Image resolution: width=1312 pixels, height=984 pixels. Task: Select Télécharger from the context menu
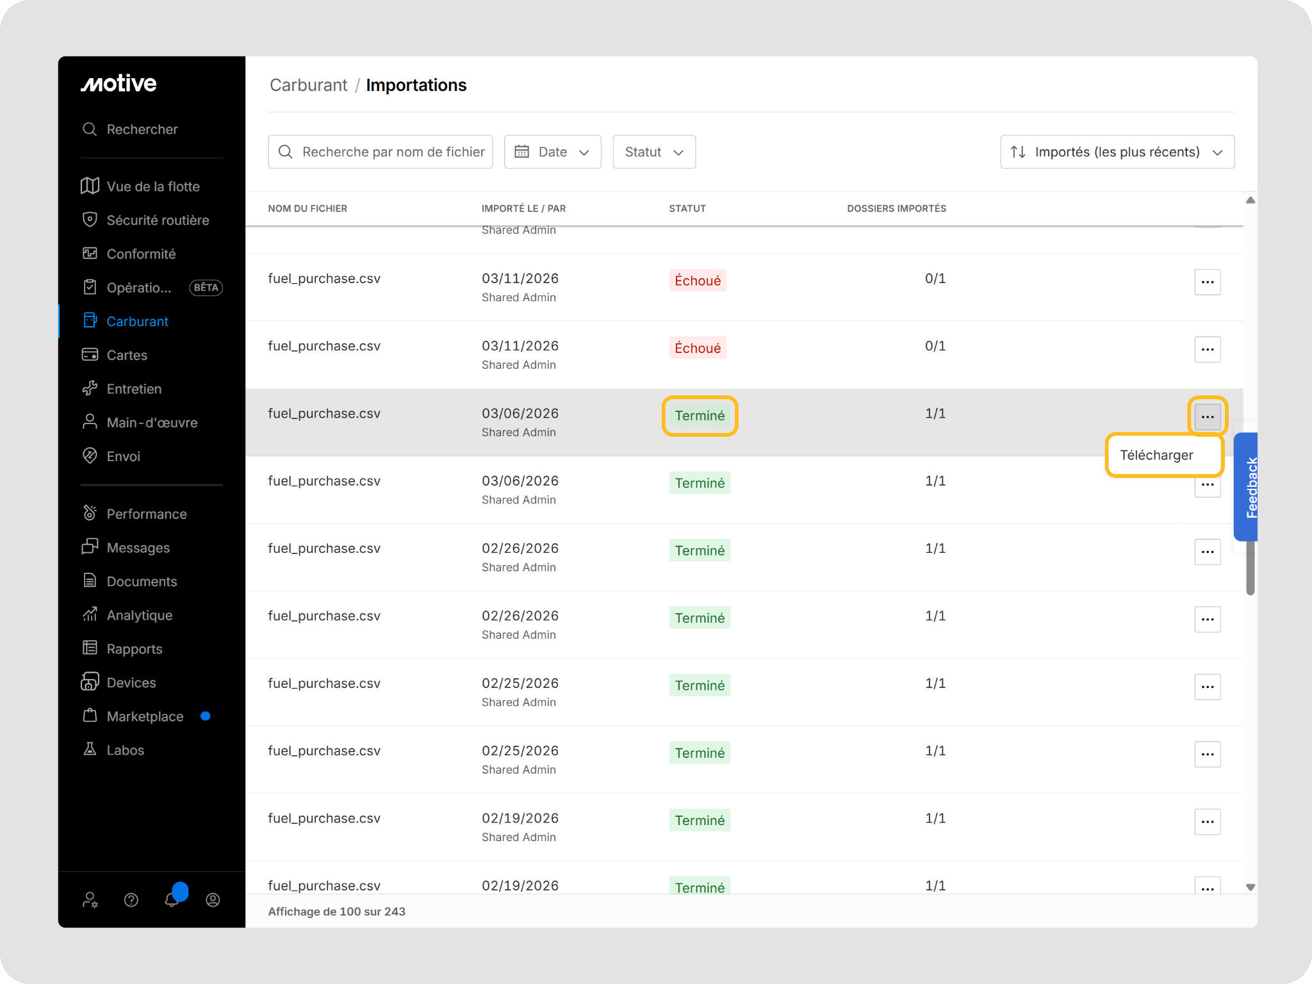click(x=1164, y=455)
